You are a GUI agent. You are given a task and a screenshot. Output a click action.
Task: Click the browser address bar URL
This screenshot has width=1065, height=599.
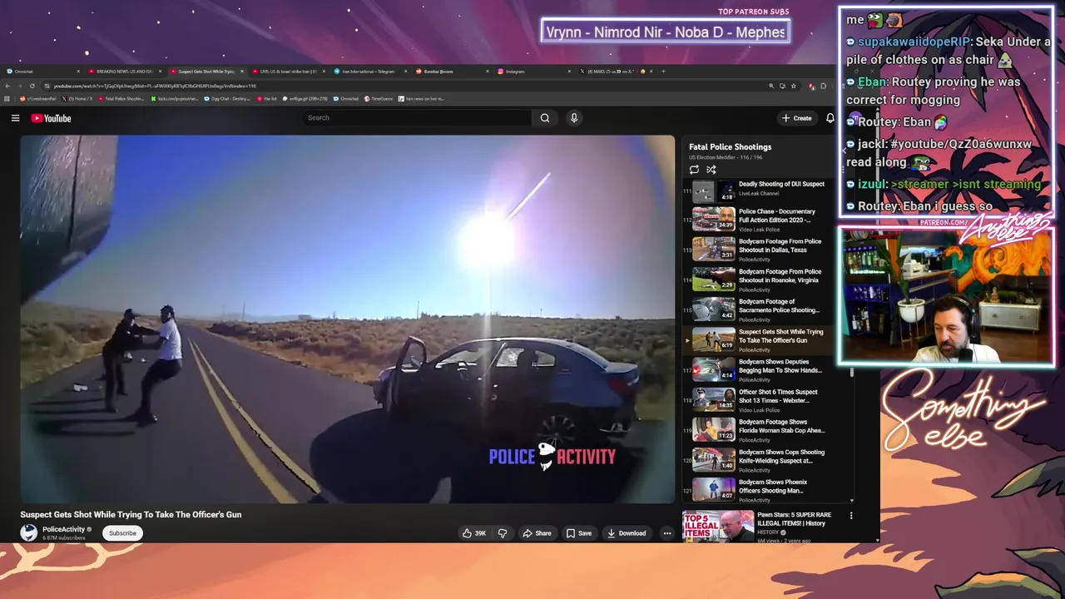155,86
